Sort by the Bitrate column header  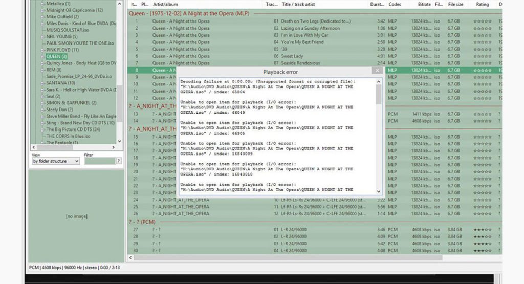[x=424, y=4]
